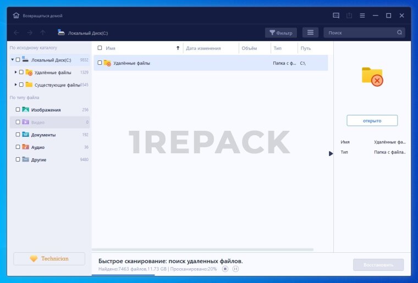Open the feedback message icon in title bar
This screenshot has height=283, width=418.
[336, 15]
